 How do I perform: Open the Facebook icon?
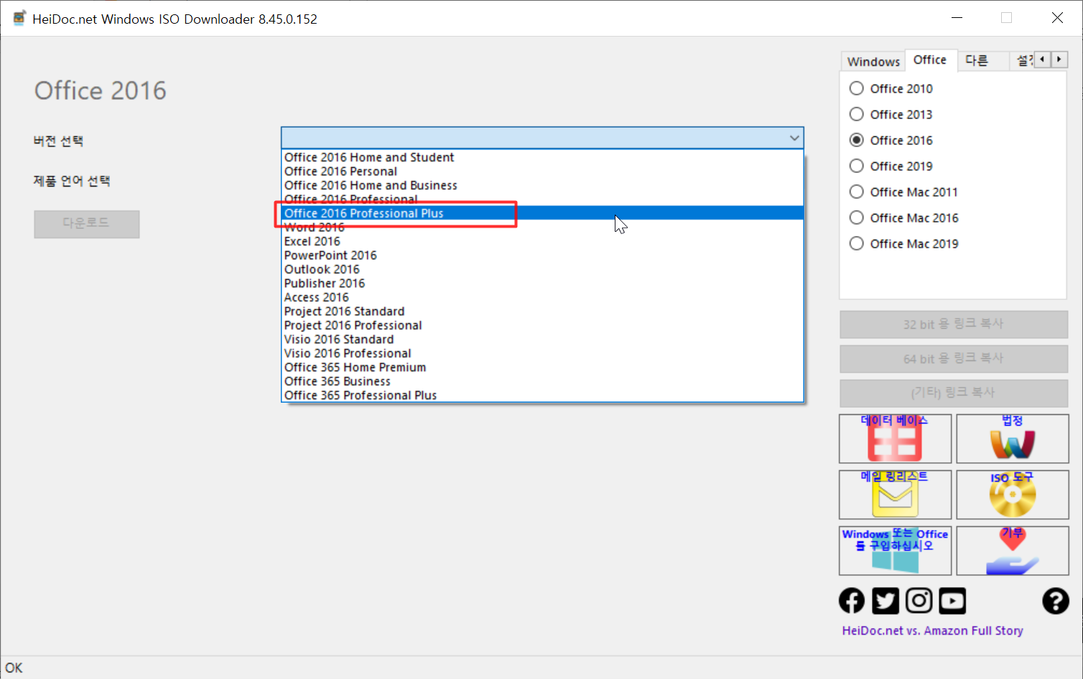(x=852, y=601)
